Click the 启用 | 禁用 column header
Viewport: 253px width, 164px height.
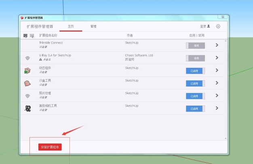pos(197,36)
